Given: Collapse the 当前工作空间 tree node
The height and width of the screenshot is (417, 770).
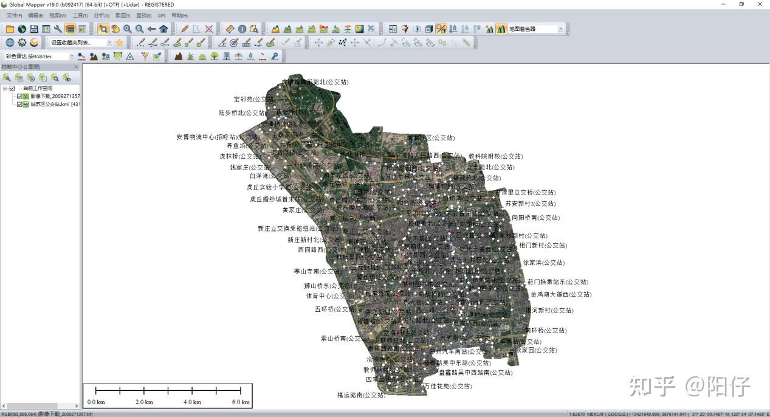Looking at the screenshot, I should (5, 88).
